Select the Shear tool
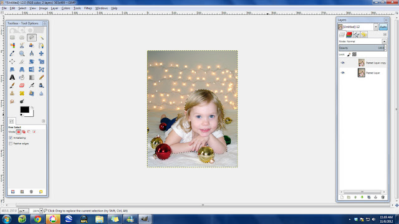 coord(12,69)
